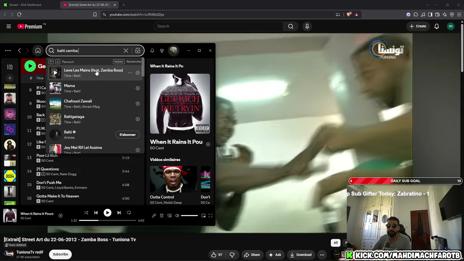Open more options for 'Leve Les Mains'

point(130,73)
